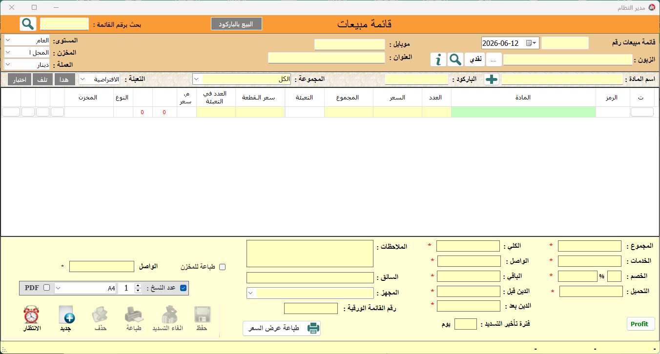Click the المجموع column header
This screenshot has height=354, width=660.
tap(348, 98)
